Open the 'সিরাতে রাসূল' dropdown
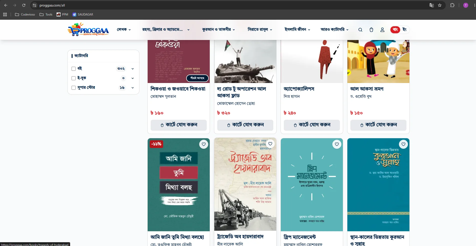Image resolution: width=476 pixels, height=246 pixels. tap(260, 29)
